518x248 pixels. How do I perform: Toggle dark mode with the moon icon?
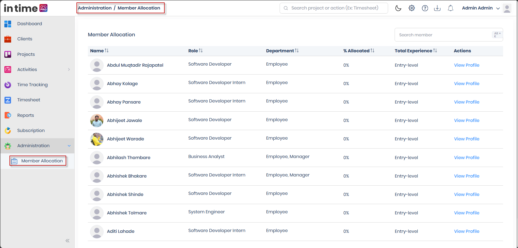tap(398, 8)
